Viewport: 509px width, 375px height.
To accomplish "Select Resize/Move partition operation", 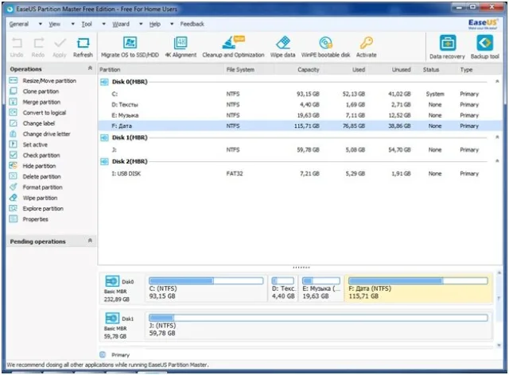I will coord(49,81).
